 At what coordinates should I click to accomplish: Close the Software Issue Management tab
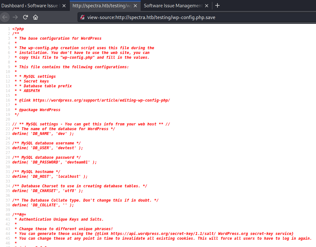pyautogui.click(x=207, y=6)
